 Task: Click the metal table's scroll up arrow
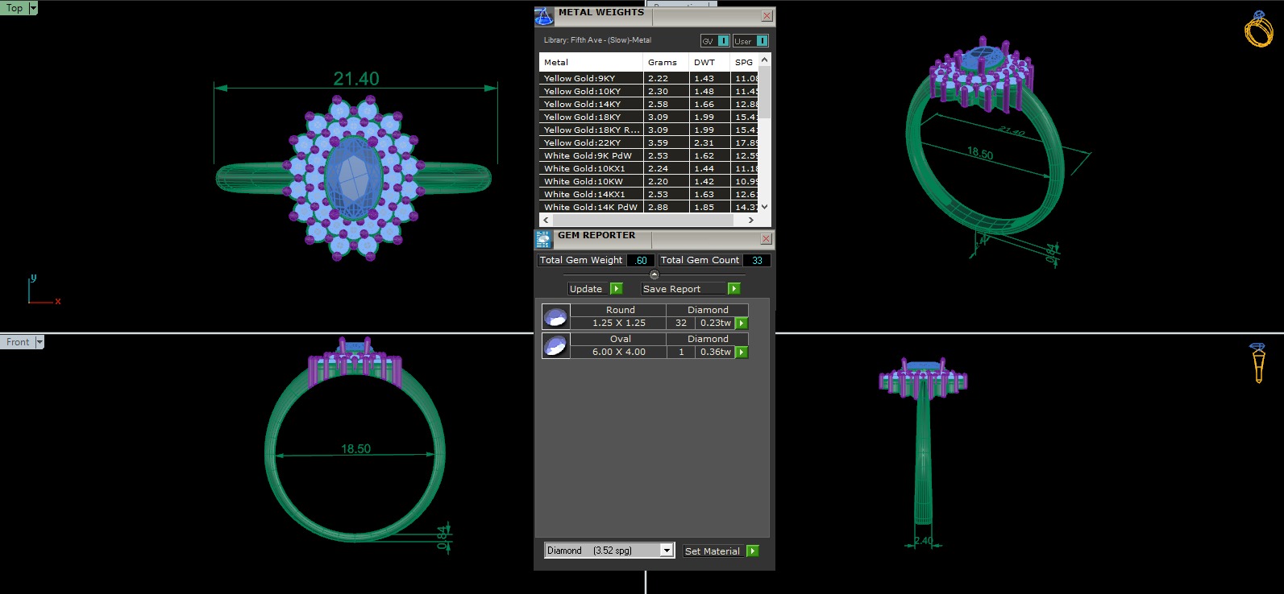(x=765, y=60)
